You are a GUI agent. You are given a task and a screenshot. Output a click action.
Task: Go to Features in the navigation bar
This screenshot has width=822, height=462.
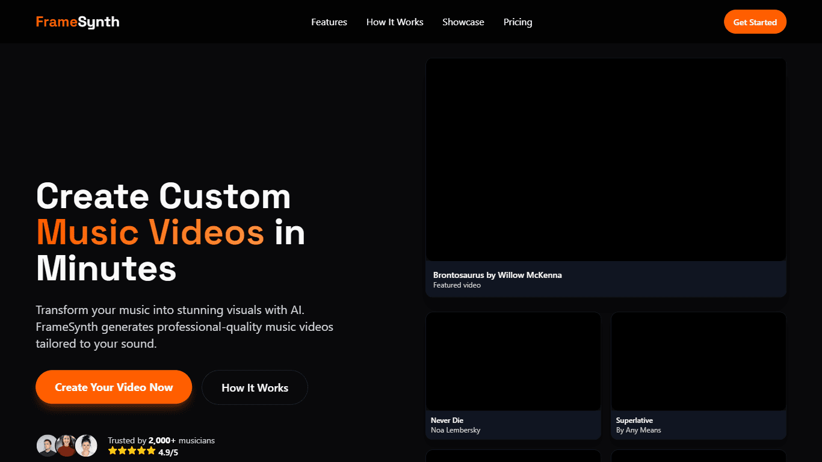pyautogui.click(x=329, y=22)
